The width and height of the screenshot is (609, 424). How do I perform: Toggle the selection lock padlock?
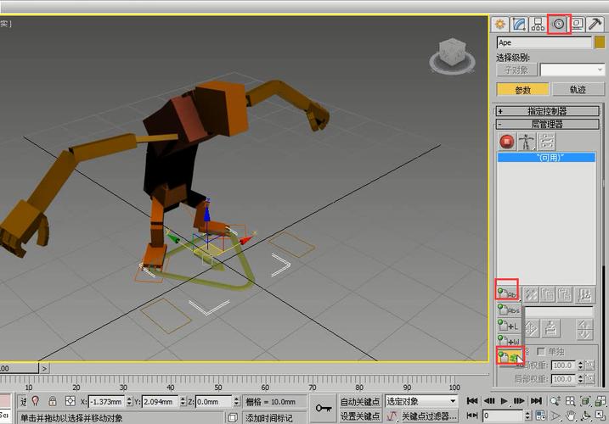pyautogui.click(x=53, y=401)
